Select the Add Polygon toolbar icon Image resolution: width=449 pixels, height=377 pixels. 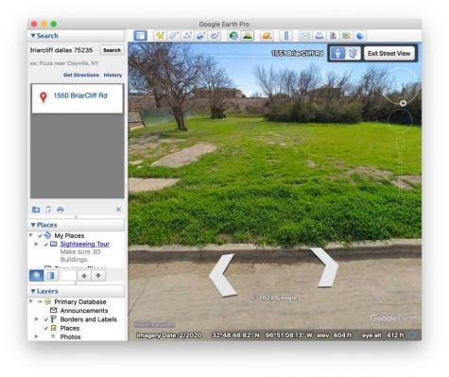tap(174, 36)
